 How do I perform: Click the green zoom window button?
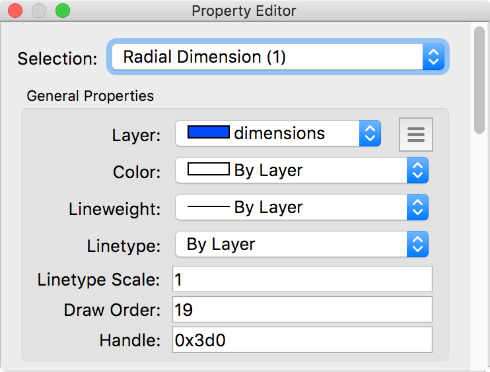tap(63, 11)
